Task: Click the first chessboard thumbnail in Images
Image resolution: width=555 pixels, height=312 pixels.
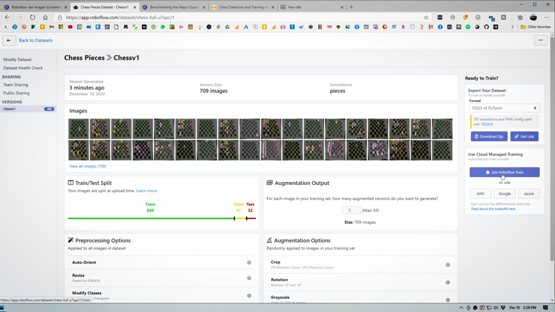Action: (78, 129)
